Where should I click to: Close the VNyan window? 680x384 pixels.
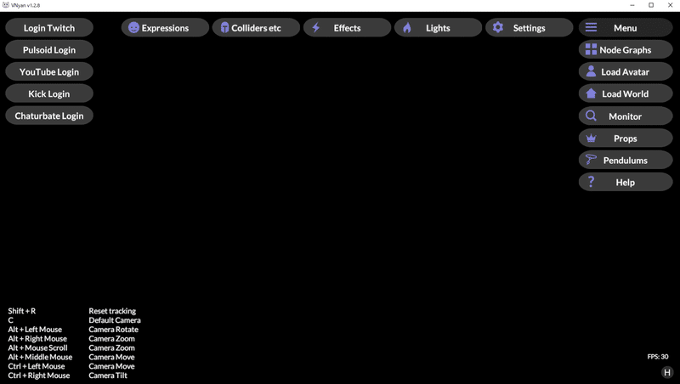(670, 5)
